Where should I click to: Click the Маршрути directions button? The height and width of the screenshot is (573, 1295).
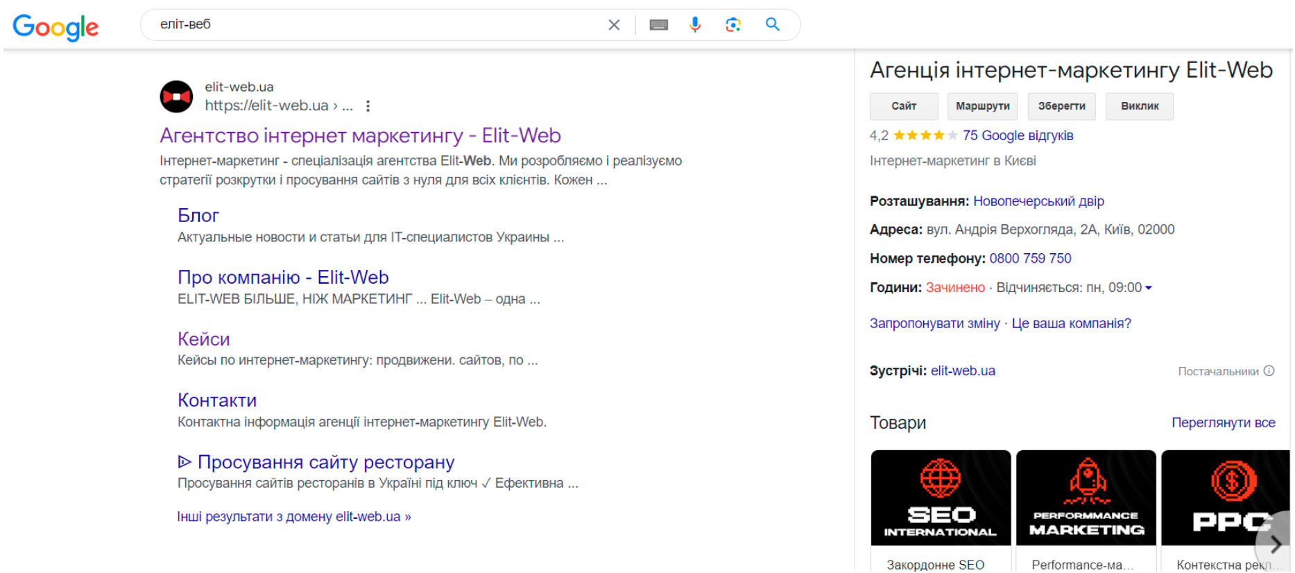point(983,106)
